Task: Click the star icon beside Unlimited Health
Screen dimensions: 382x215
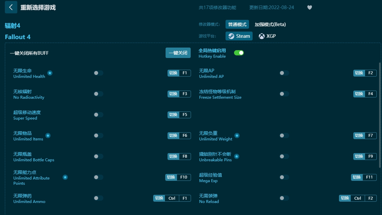Action: point(50,73)
